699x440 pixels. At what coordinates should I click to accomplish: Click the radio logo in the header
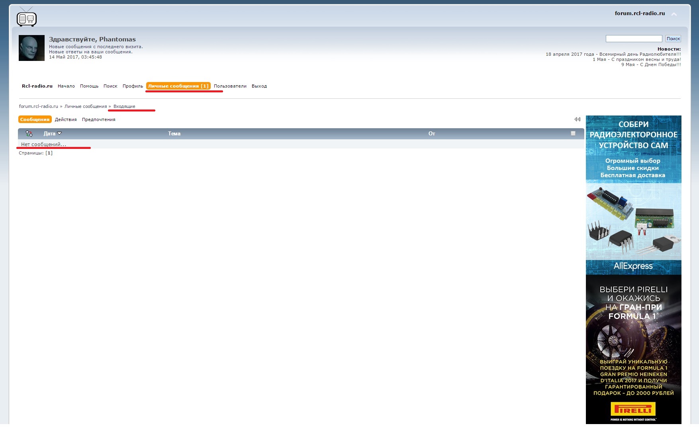click(x=27, y=17)
